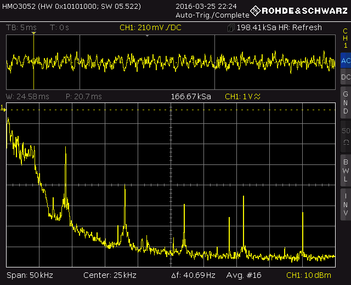351x285 pixels.
Task: Select AC coupling for channel 1
Action: point(346,61)
